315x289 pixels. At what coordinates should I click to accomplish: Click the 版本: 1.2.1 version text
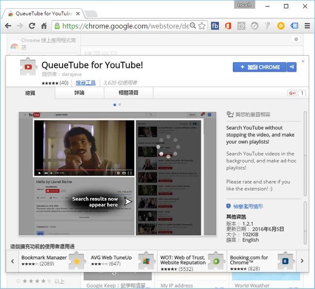(240, 224)
